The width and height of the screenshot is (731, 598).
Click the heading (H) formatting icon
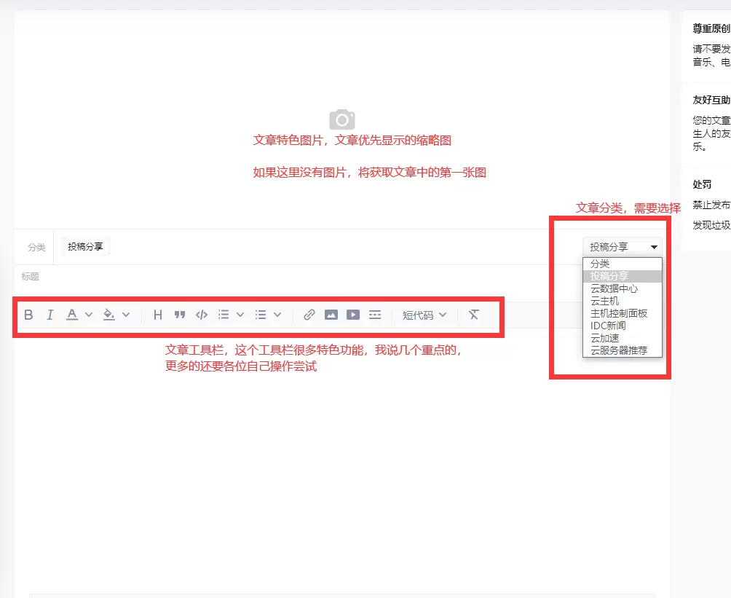click(157, 315)
